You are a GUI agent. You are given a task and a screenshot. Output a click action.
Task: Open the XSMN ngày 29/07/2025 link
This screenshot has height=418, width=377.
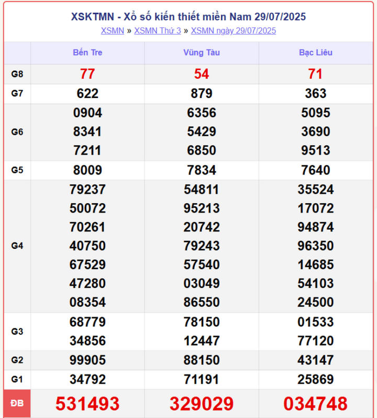coord(234,31)
